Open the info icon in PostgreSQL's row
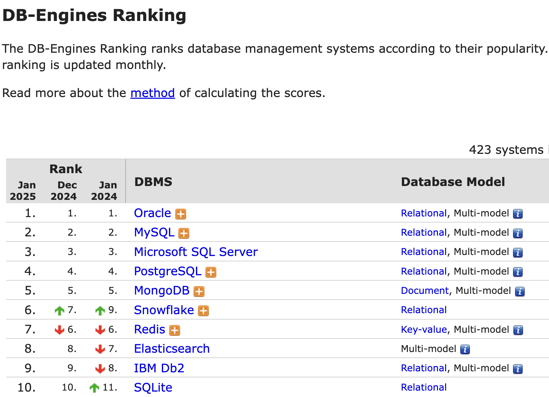The width and height of the screenshot is (549, 397). pyautogui.click(x=518, y=272)
